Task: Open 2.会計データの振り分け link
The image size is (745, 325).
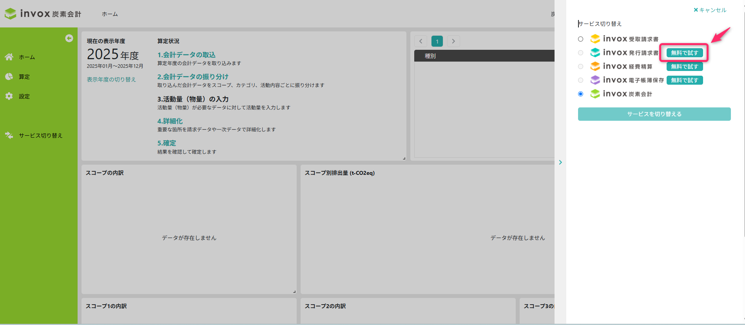Action: pos(193,77)
